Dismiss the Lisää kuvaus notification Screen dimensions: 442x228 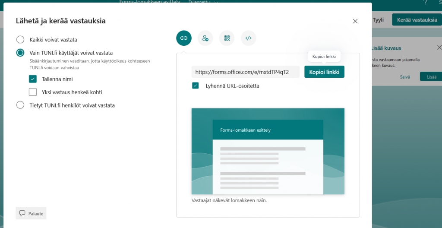pyautogui.click(x=439, y=47)
